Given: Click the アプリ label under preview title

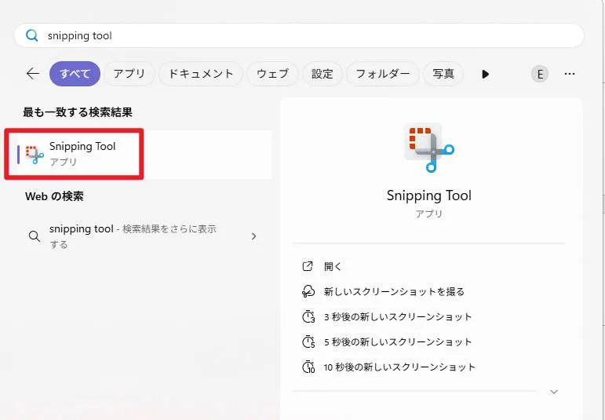Looking at the screenshot, I should [429, 214].
